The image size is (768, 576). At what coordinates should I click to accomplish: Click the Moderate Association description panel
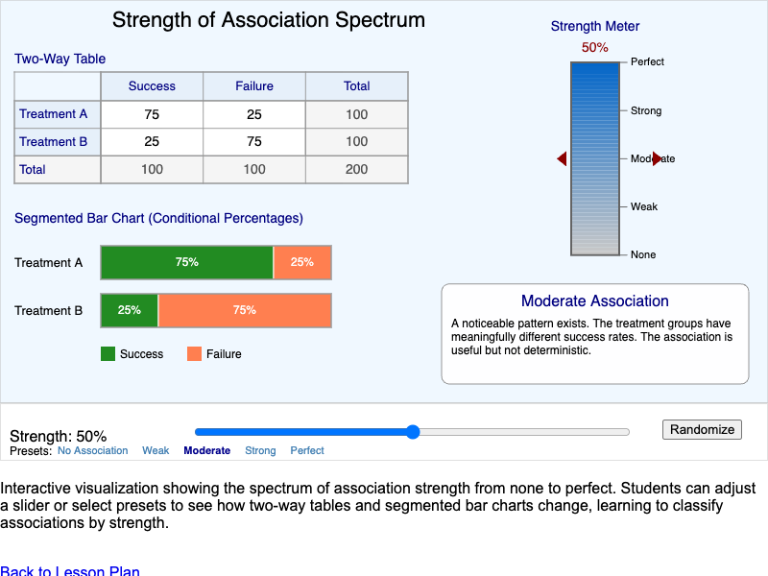[x=595, y=331]
